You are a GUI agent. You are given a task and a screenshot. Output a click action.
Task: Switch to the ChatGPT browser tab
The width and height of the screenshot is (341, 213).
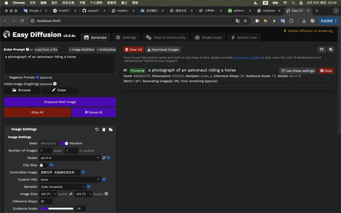pyautogui.click(x=65, y=11)
